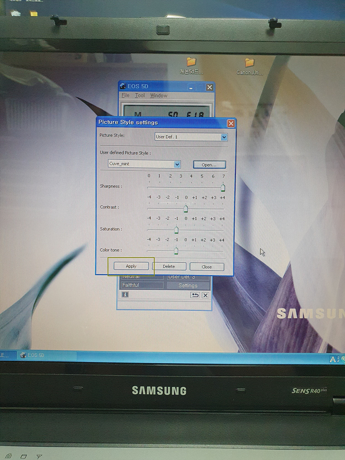Click the Settings button in the EOS 5D window
The image size is (345, 460).
188,286
